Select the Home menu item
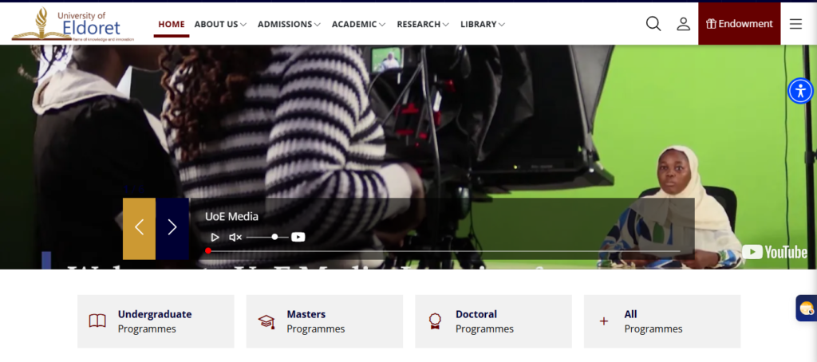Screen dimensions: 817x362 point(172,24)
